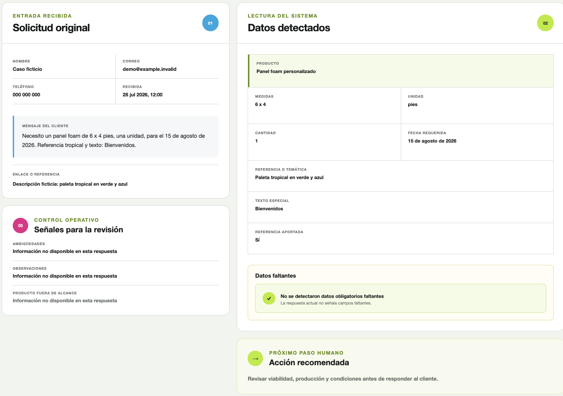Viewport: 563px width, 396px height.
Task: Click the Enlace o referencia label
Action: click(36, 174)
